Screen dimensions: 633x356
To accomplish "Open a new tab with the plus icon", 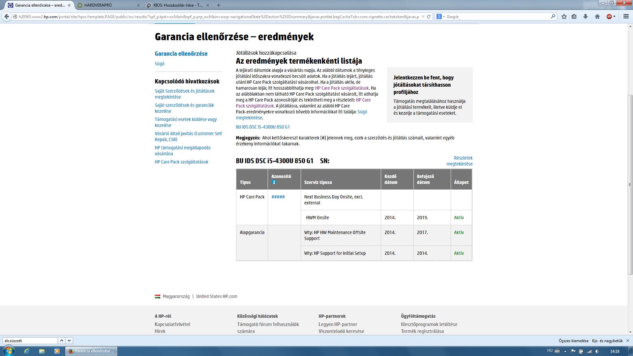I will [218, 5].
